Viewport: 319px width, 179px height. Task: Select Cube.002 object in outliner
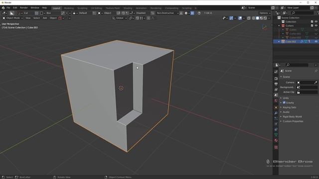pyautogui.click(x=291, y=42)
